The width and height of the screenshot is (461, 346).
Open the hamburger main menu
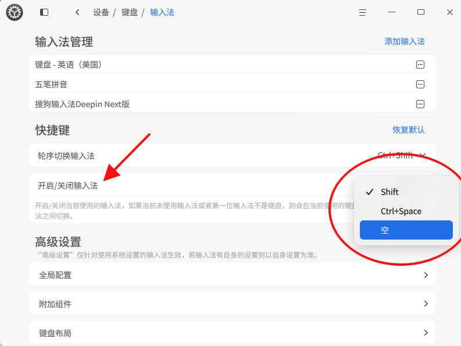click(x=363, y=12)
